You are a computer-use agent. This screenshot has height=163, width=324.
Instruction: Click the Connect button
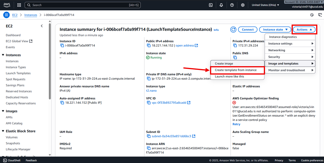tap(248, 29)
